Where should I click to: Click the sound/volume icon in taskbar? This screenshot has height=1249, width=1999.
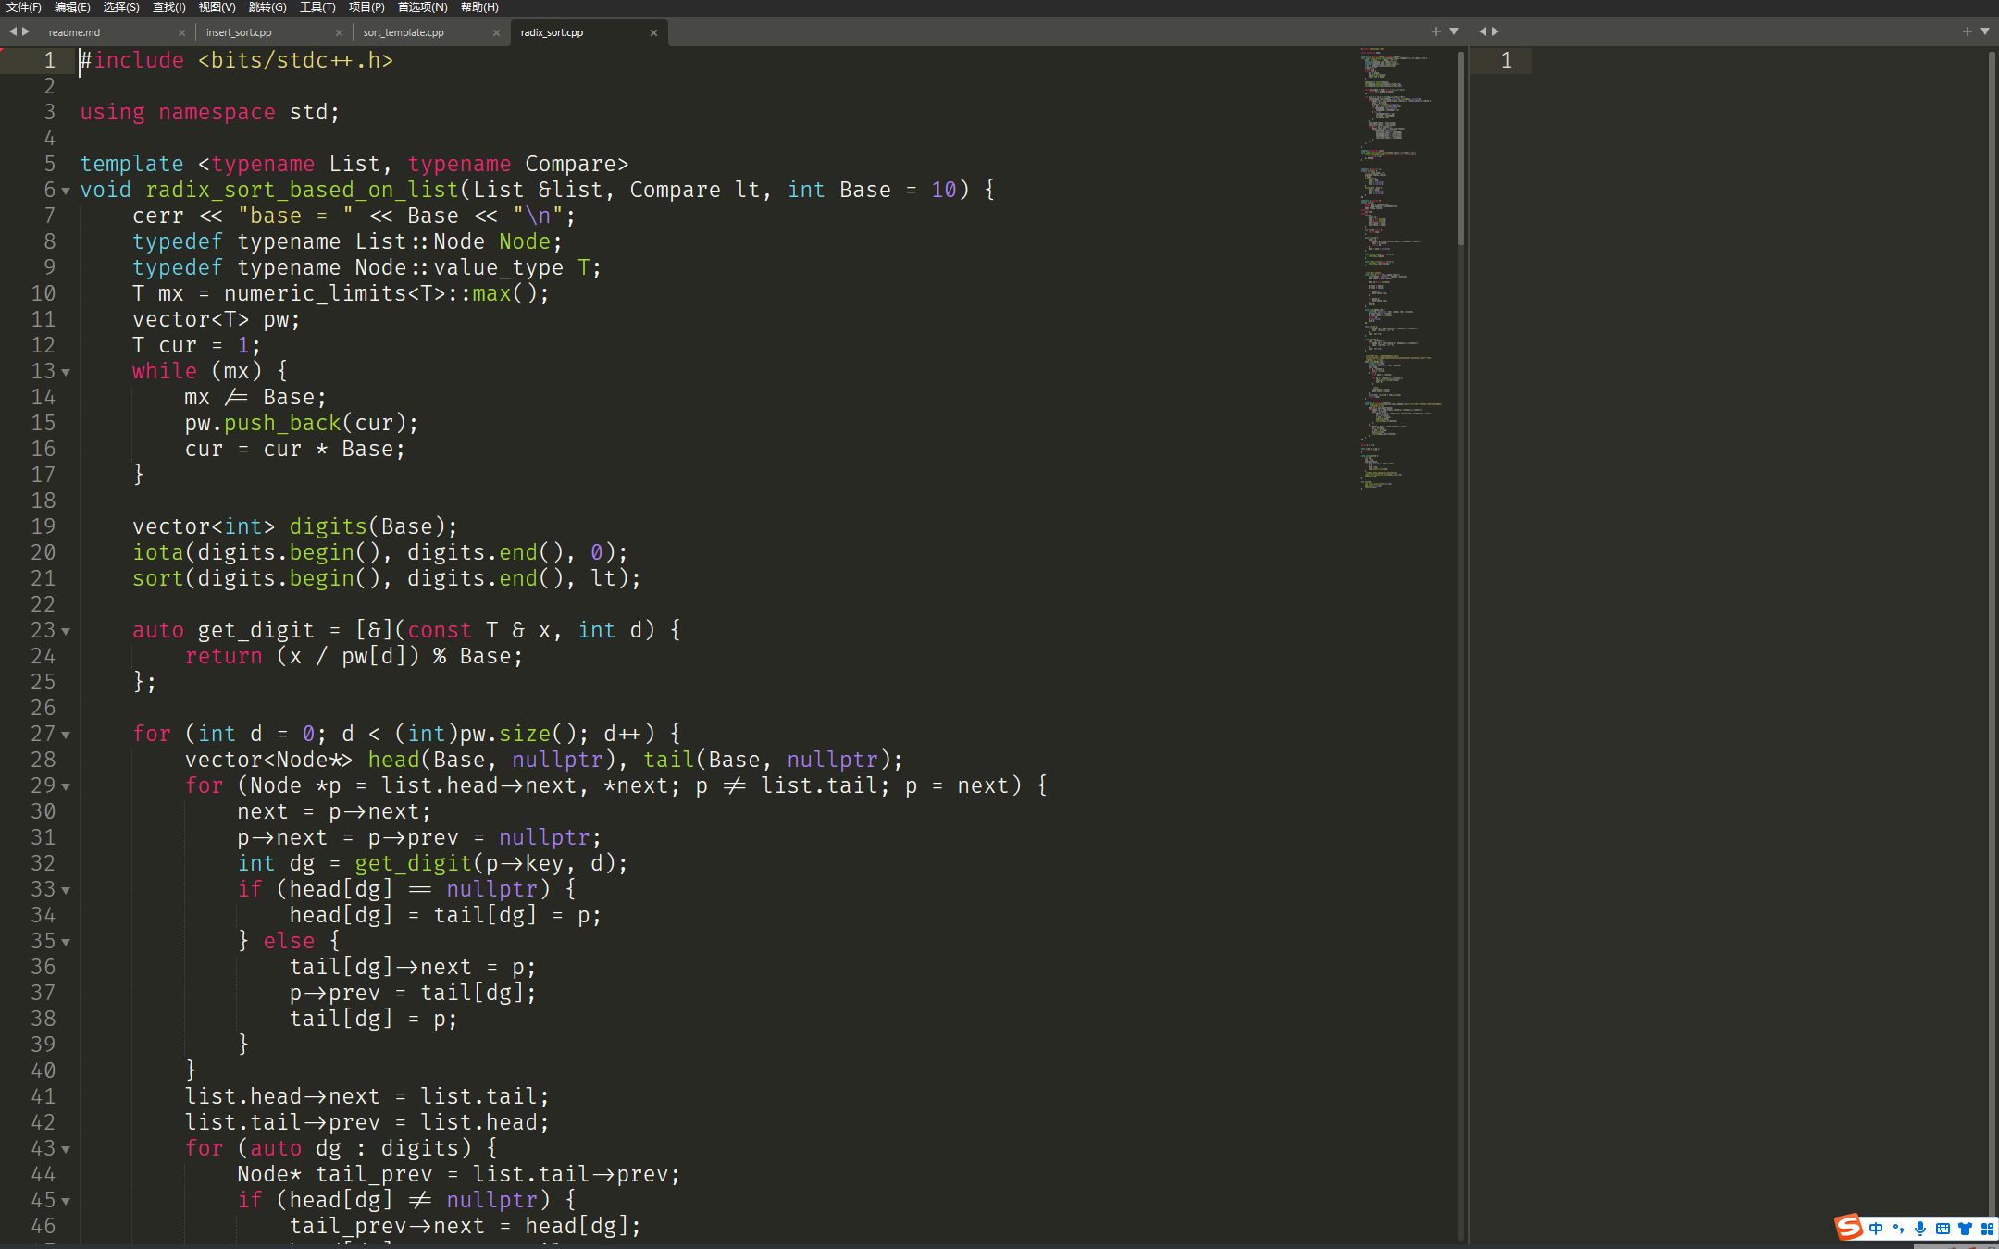pos(1921,1228)
